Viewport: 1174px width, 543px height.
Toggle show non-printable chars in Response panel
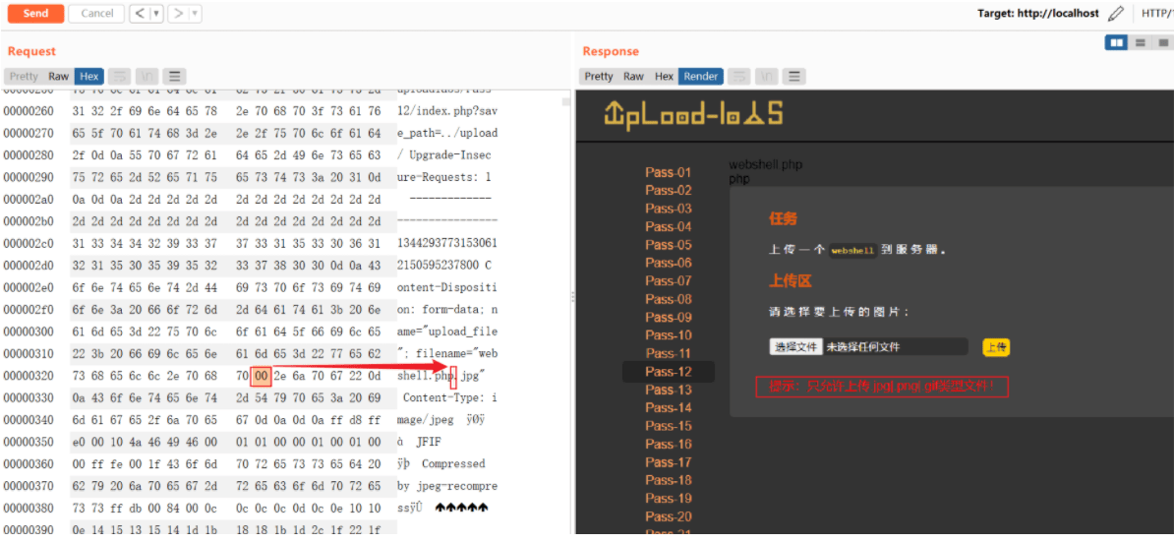click(767, 76)
